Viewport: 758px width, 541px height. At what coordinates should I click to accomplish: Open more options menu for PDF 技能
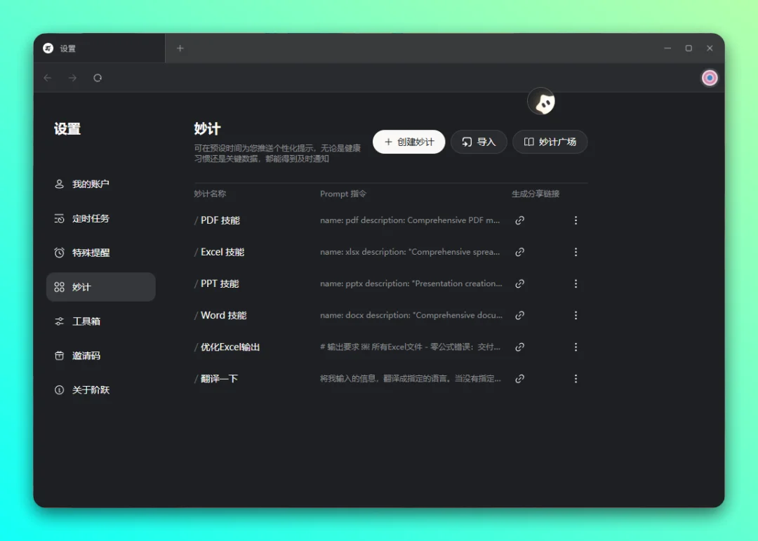(x=576, y=220)
